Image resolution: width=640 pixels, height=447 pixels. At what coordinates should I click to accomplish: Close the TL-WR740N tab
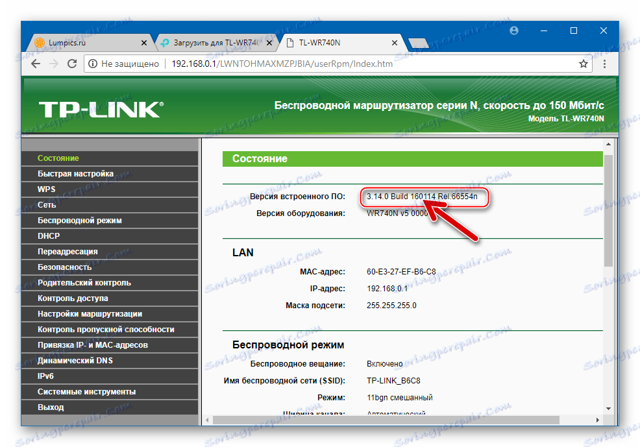click(394, 42)
